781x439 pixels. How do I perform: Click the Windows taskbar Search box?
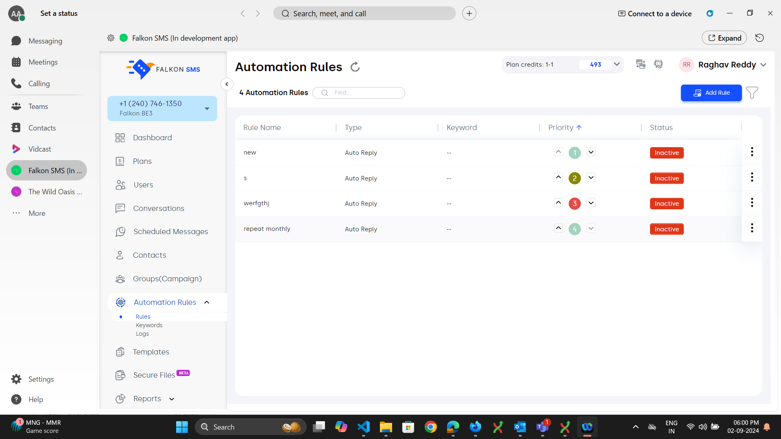pyautogui.click(x=250, y=427)
